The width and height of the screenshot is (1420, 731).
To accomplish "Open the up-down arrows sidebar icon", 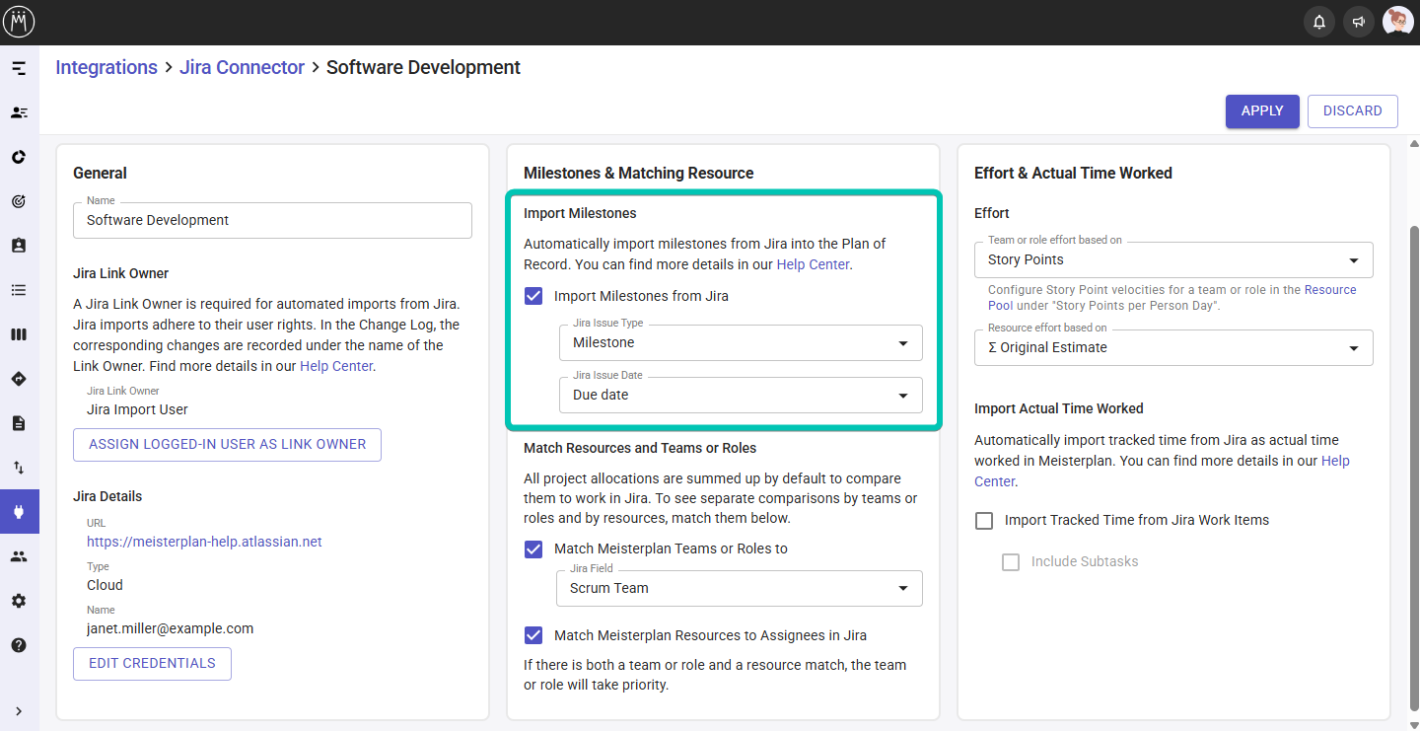I will pyautogui.click(x=19, y=468).
